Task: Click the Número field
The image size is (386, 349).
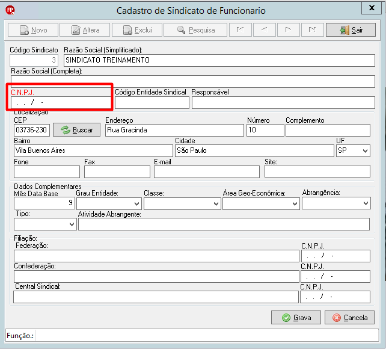Action: [x=265, y=130]
